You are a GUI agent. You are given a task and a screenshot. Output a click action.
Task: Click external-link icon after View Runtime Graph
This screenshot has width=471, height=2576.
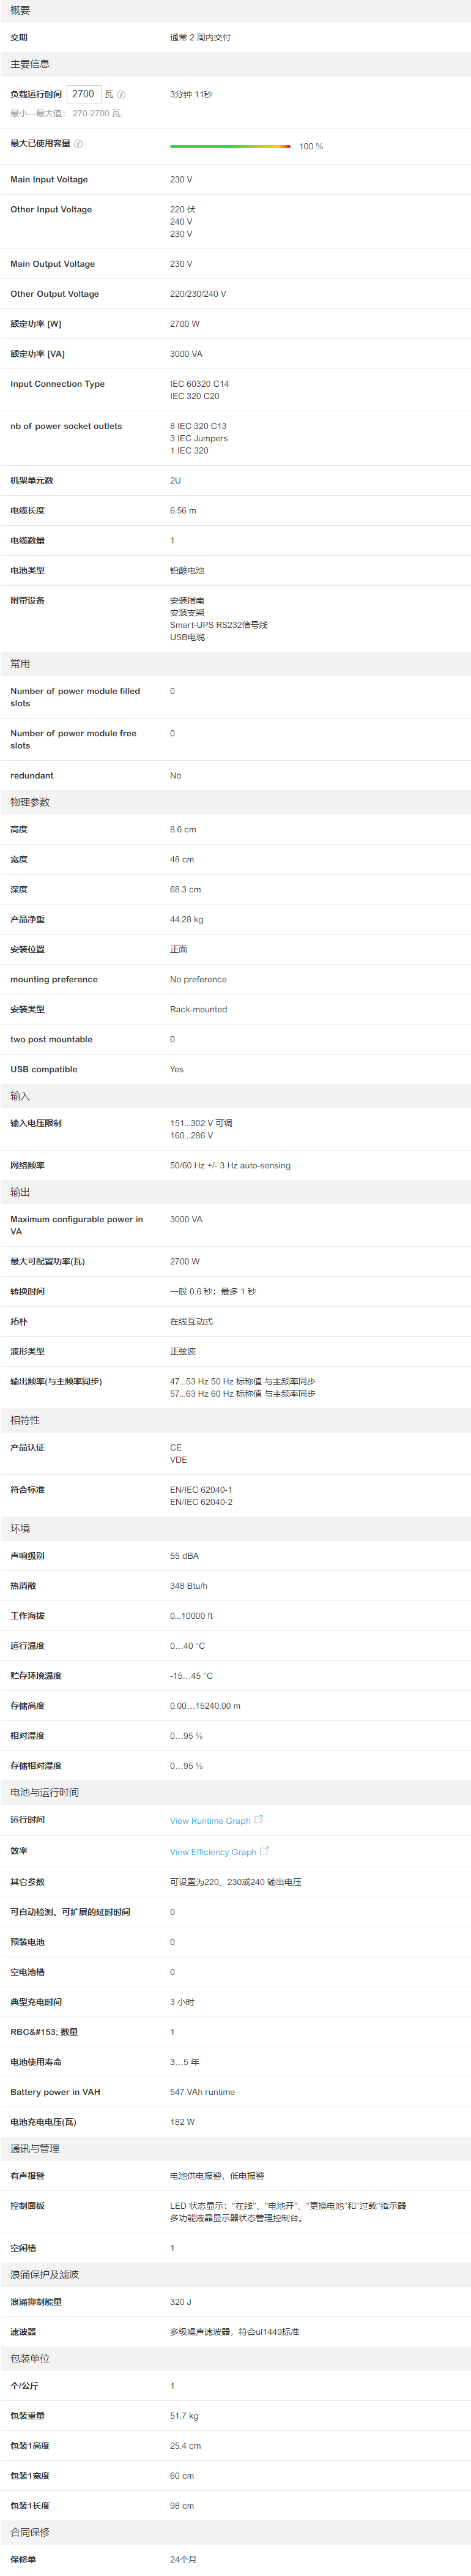pos(259,1819)
